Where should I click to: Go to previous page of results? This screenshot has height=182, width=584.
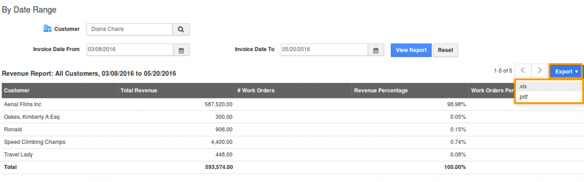[523, 71]
